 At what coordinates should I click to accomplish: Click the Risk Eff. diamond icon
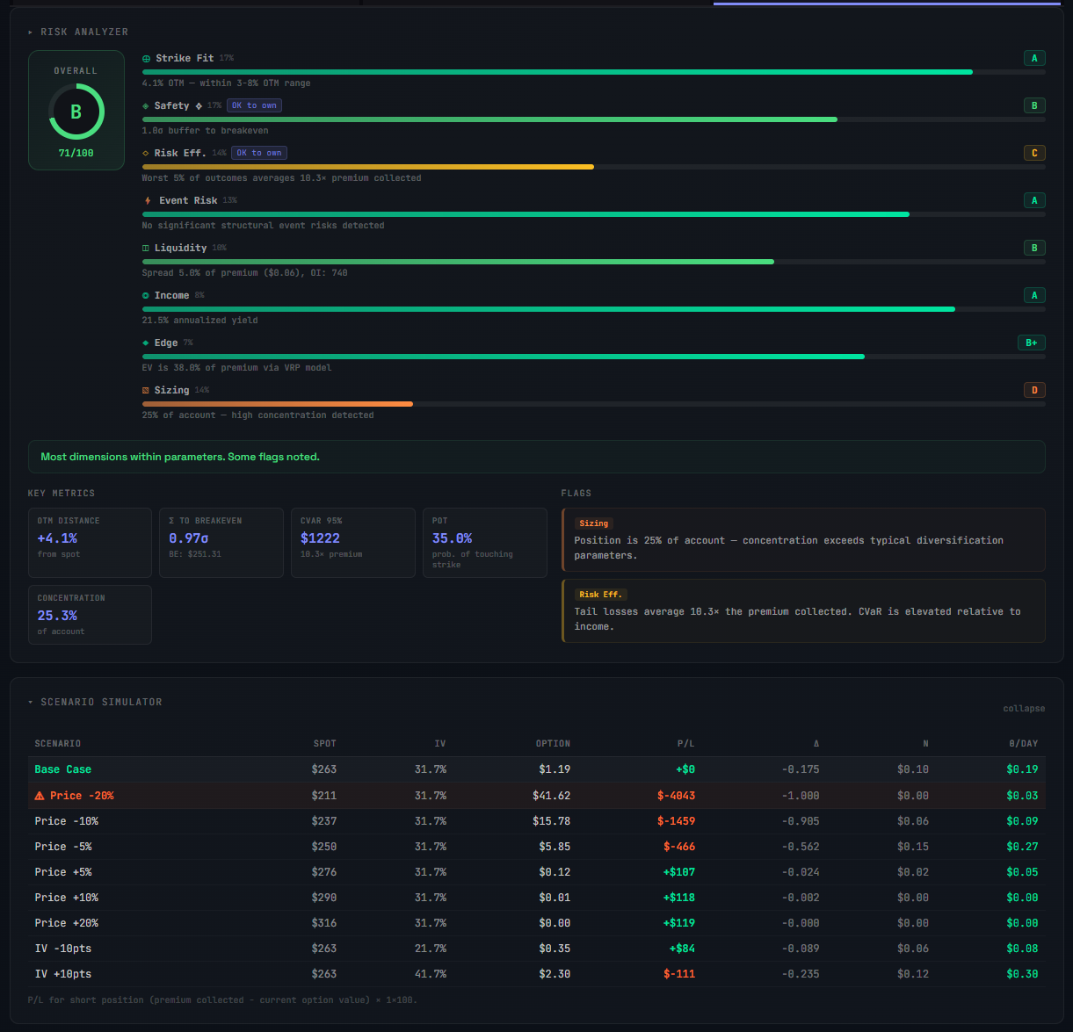(146, 153)
